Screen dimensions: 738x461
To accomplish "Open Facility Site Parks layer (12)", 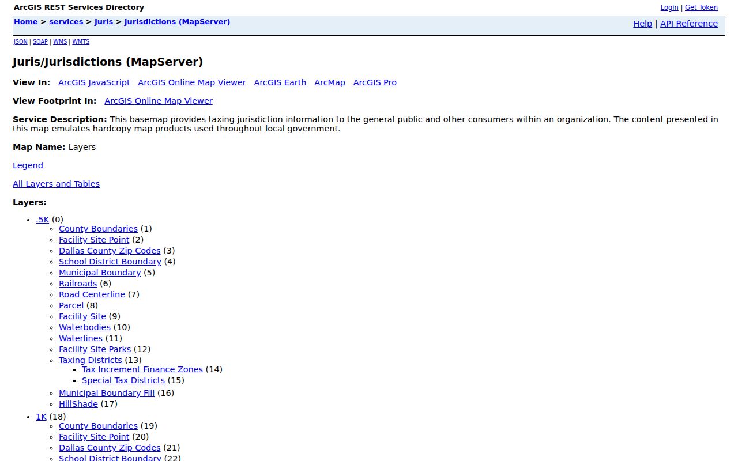I will tap(95, 349).
